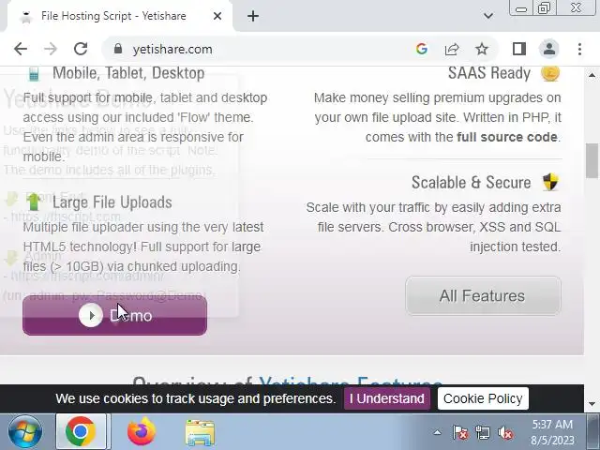Click the purple Demo button label
Viewport: 600px width, 450px height.
tap(131, 316)
